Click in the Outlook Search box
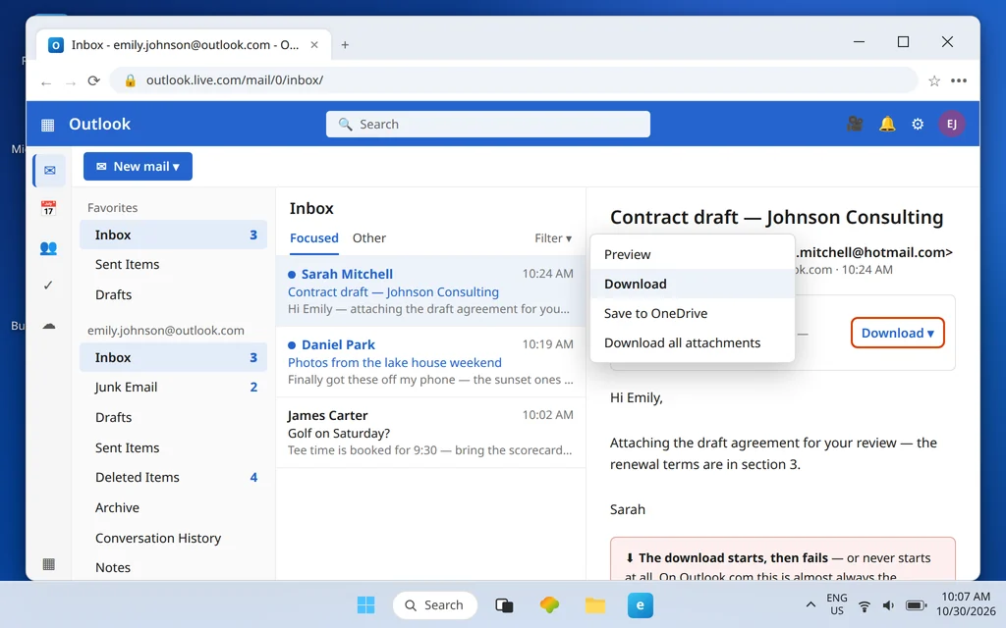The width and height of the screenshot is (1006, 628). pos(487,125)
